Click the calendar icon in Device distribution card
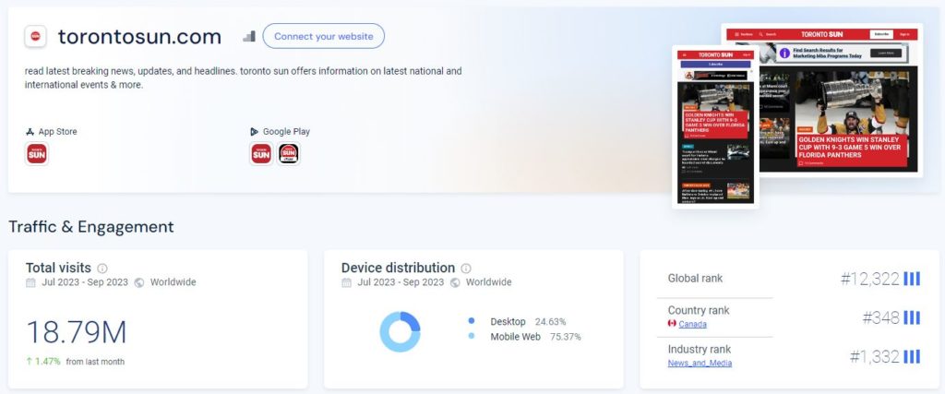The image size is (945, 394). click(346, 282)
